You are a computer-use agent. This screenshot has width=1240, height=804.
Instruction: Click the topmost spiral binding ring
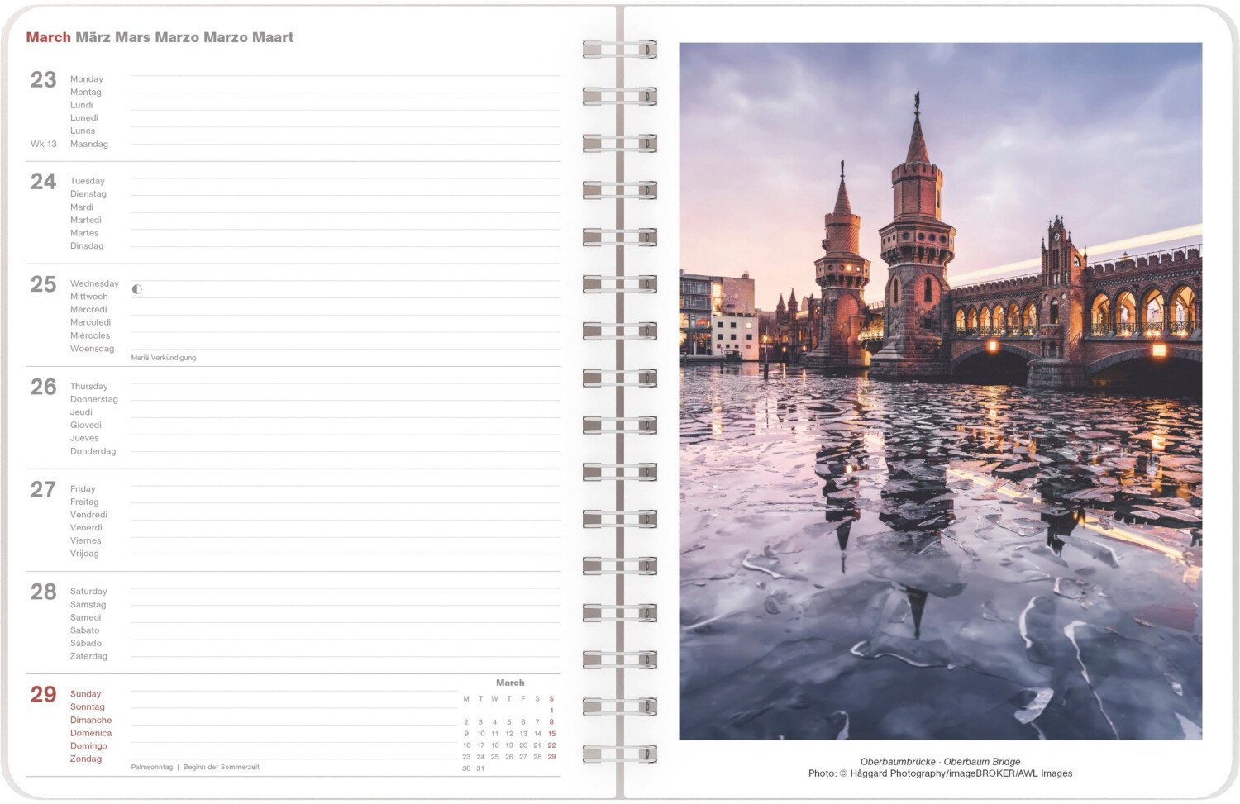coord(619,50)
